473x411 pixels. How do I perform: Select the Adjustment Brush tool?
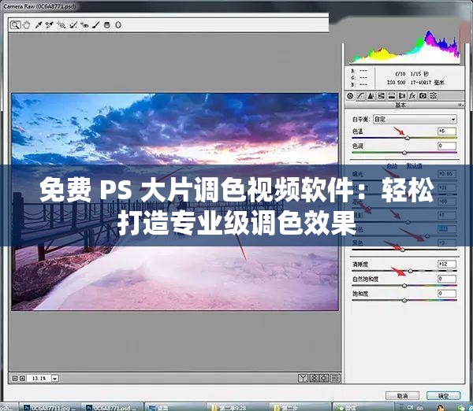pos(96,24)
